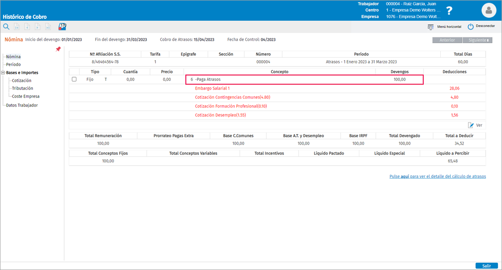Click the red pushpin icon
502x270 pixels.
coord(58,49)
